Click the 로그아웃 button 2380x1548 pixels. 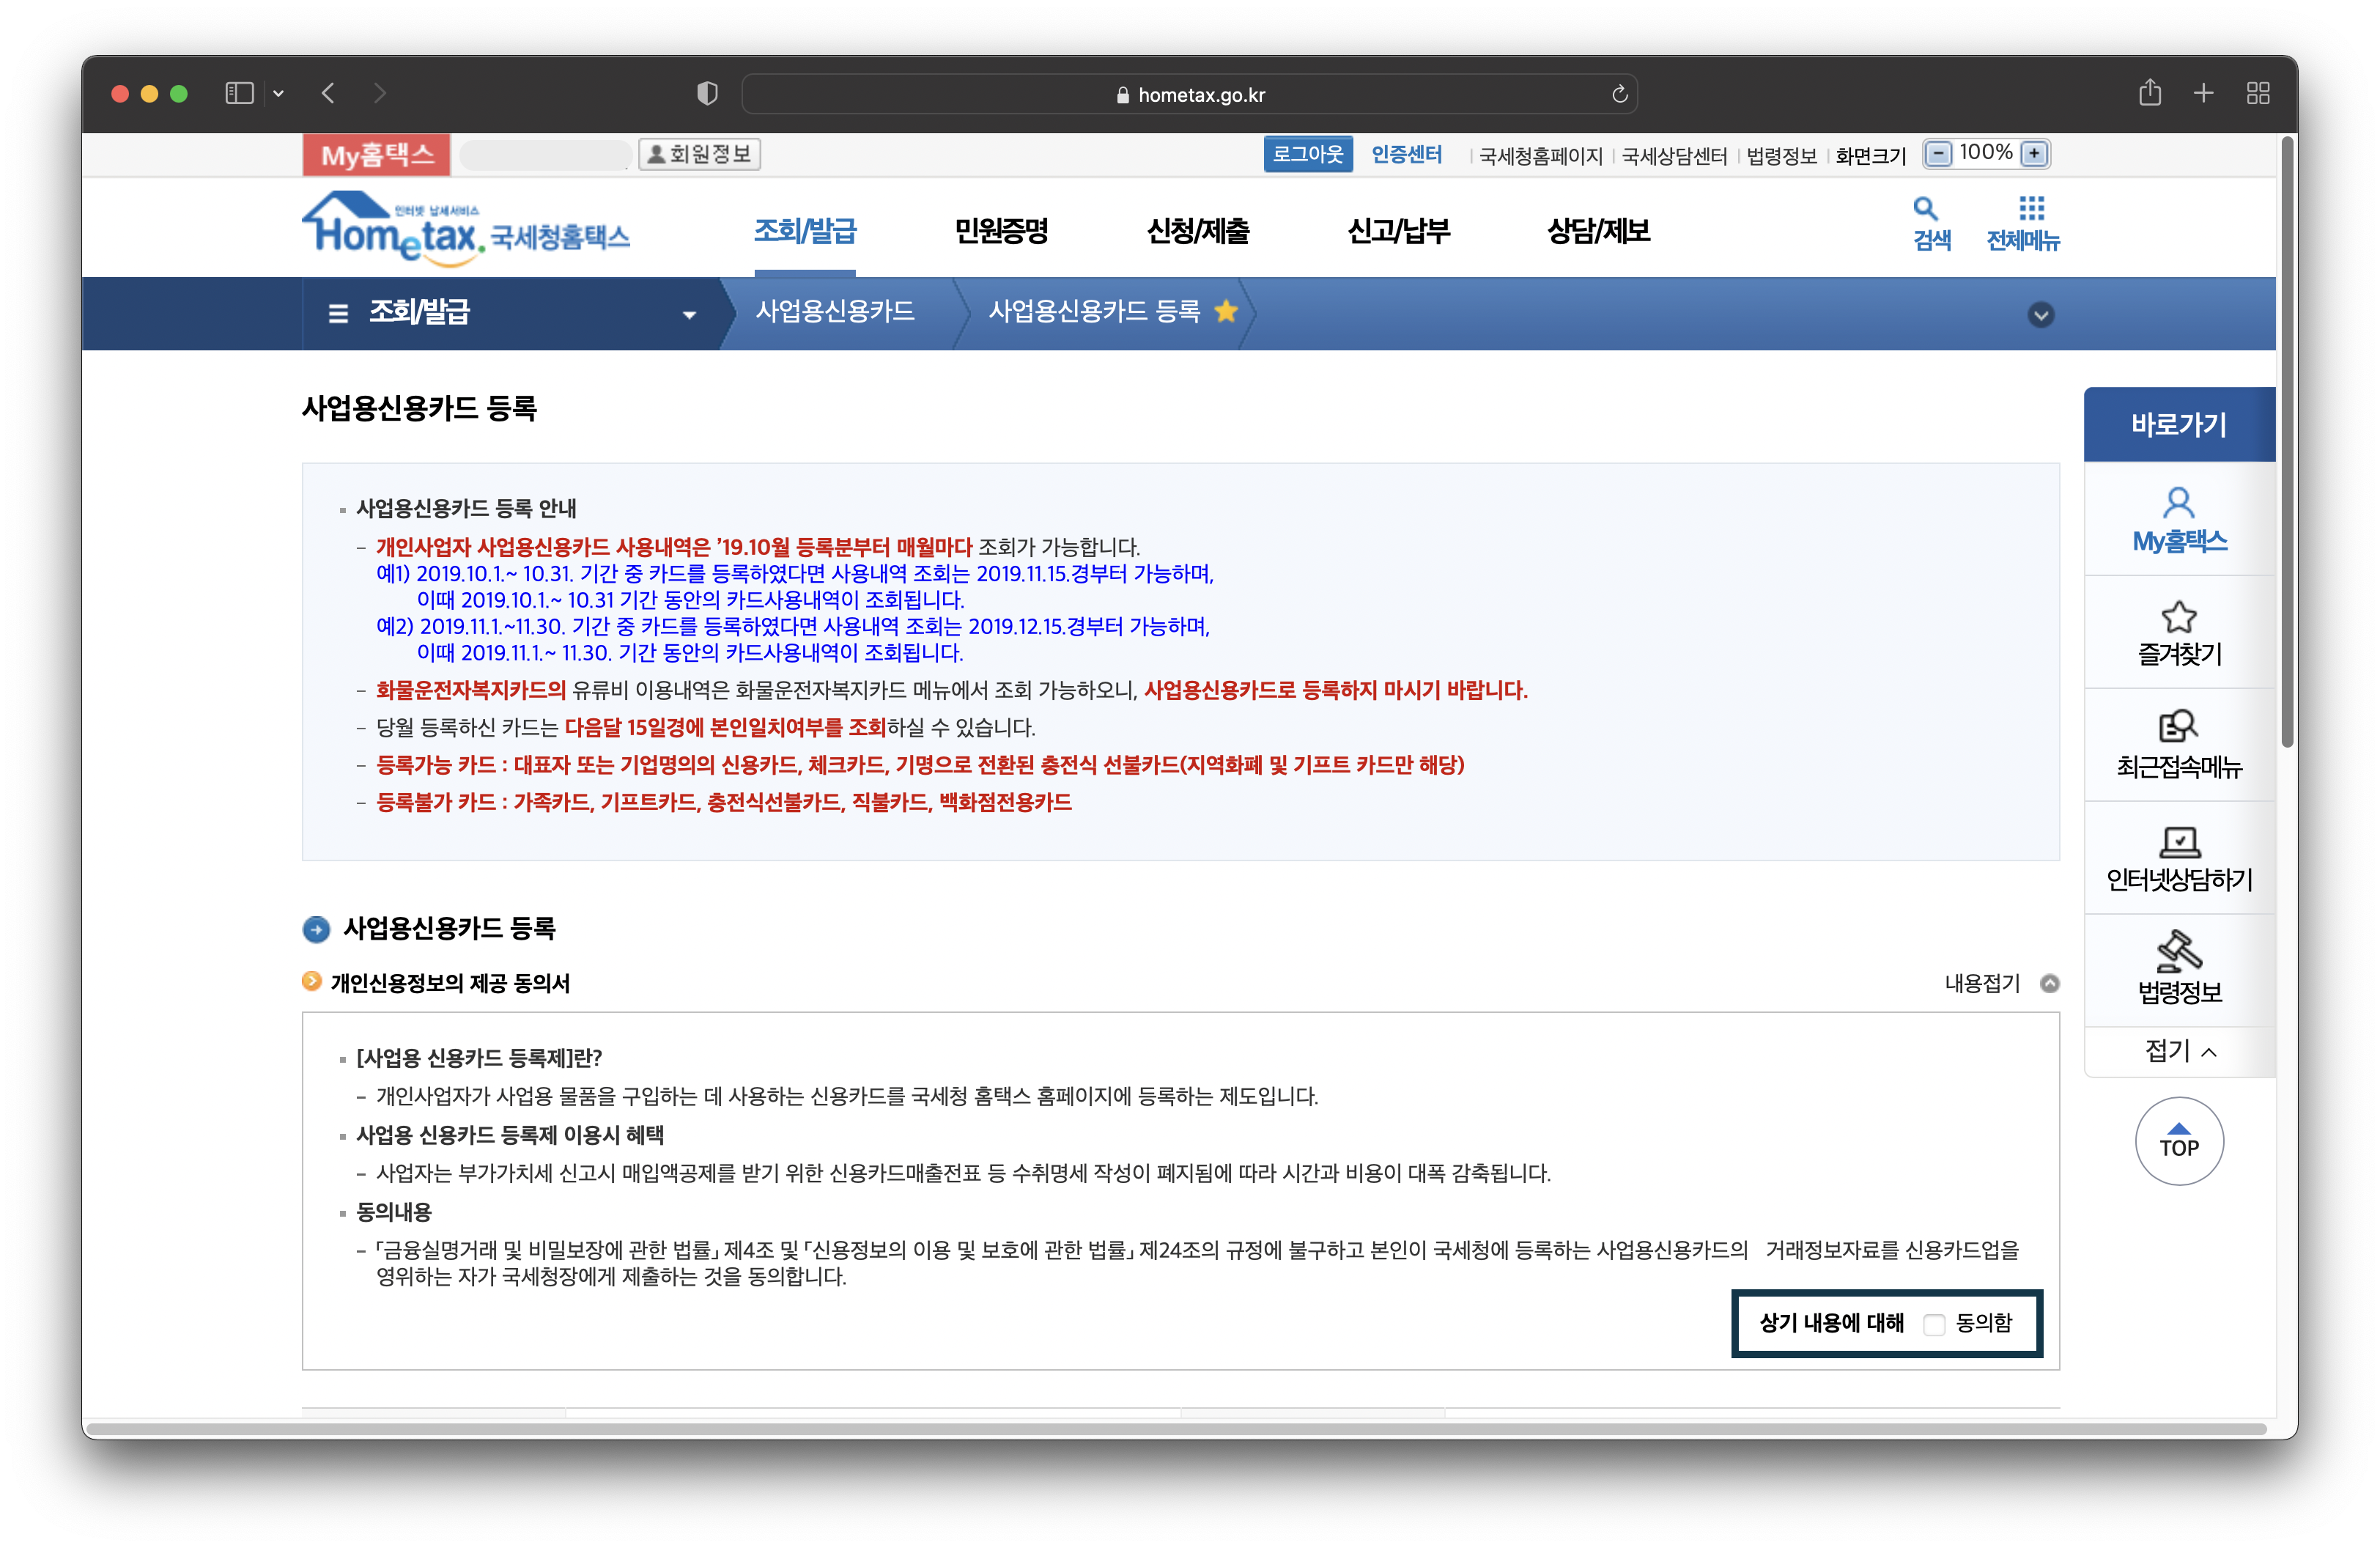[x=1308, y=153]
